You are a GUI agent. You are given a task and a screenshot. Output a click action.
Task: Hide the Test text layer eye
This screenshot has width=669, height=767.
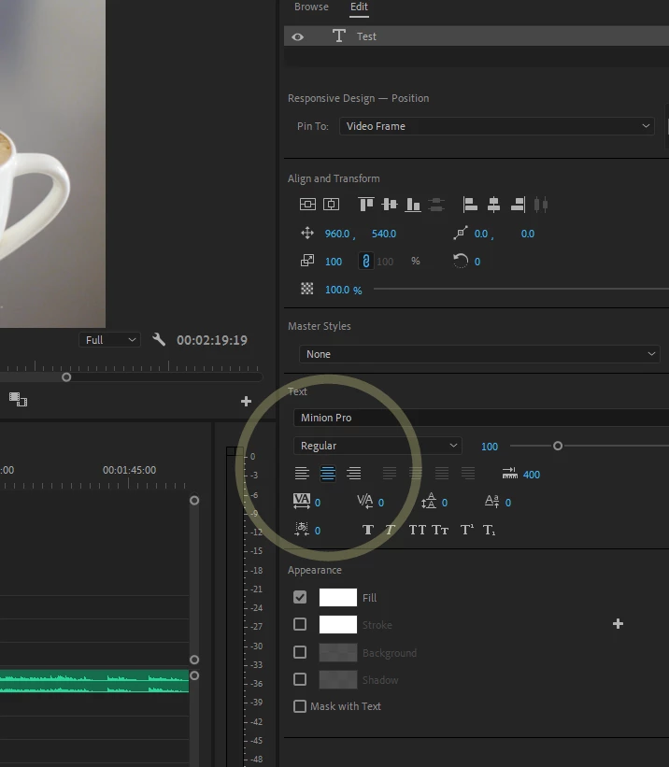pos(297,36)
